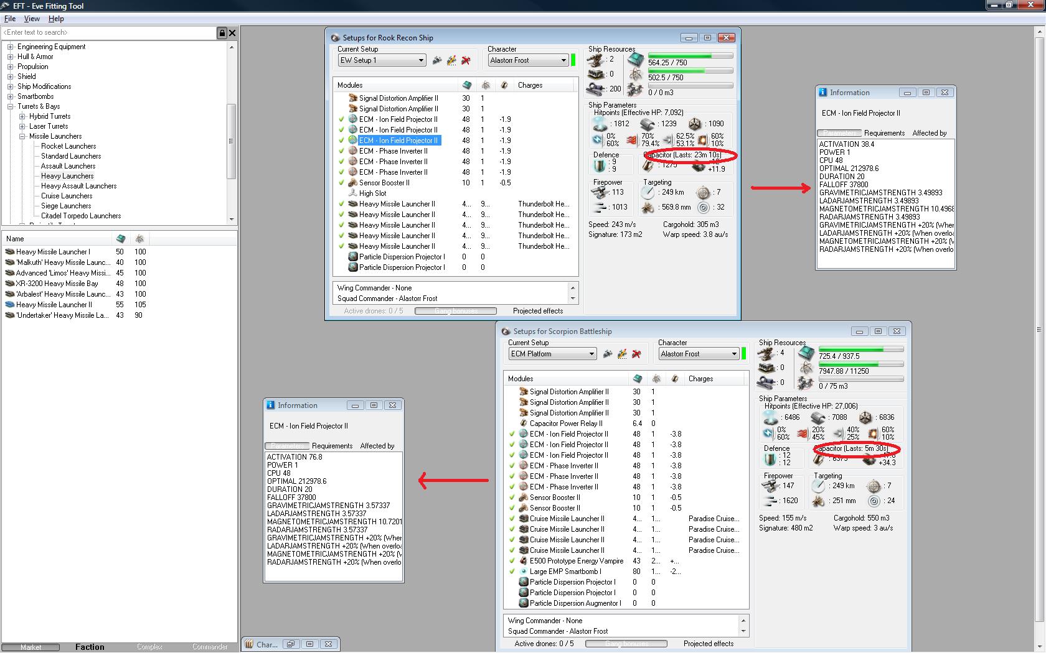Viewport: 1046px width, 653px height.
Task: Create a new setup in the Rook window
Action: (437, 60)
